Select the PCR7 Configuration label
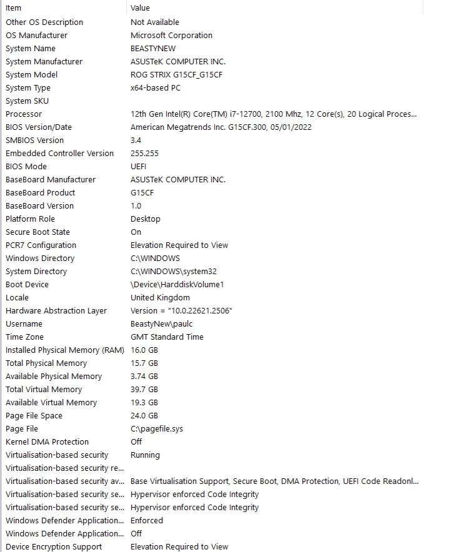Viewport: 454px width, 552px height. click(x=41, y=245)
